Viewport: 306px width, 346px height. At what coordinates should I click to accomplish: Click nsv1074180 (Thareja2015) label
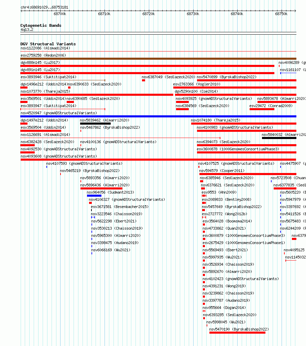(216, 120)
